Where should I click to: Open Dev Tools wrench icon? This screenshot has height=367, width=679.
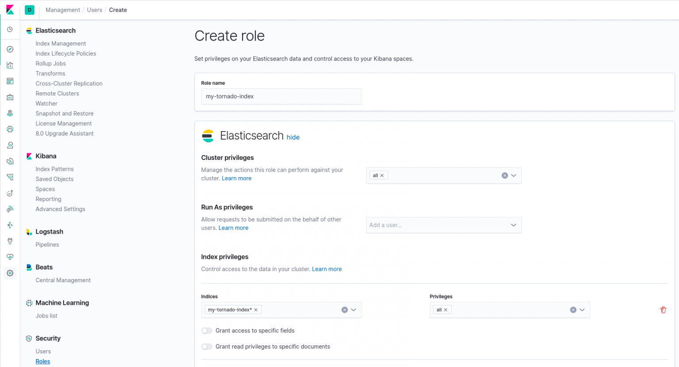10,241
